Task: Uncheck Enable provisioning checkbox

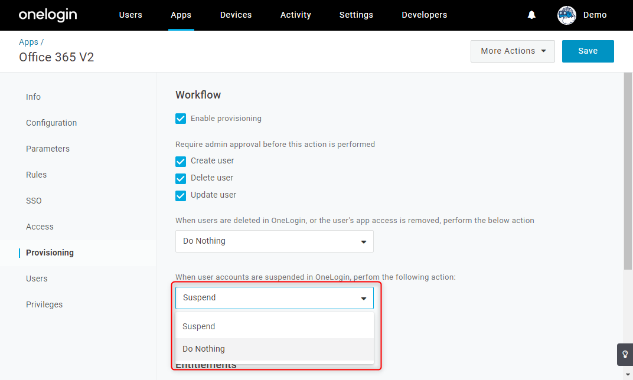Action: (181, 119)
